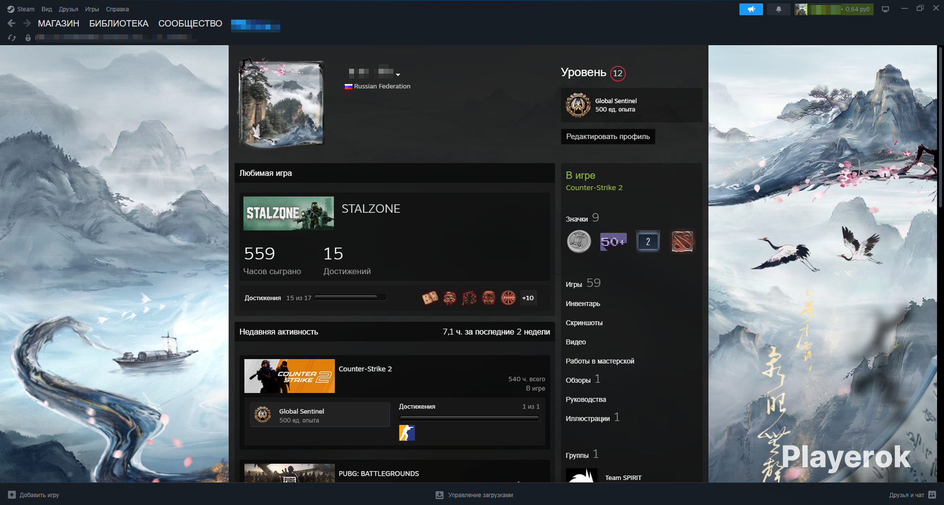Click the Редактировать профиль button
Image resolution: width=944 pixels, height=505 pixels.
[608, 136]
